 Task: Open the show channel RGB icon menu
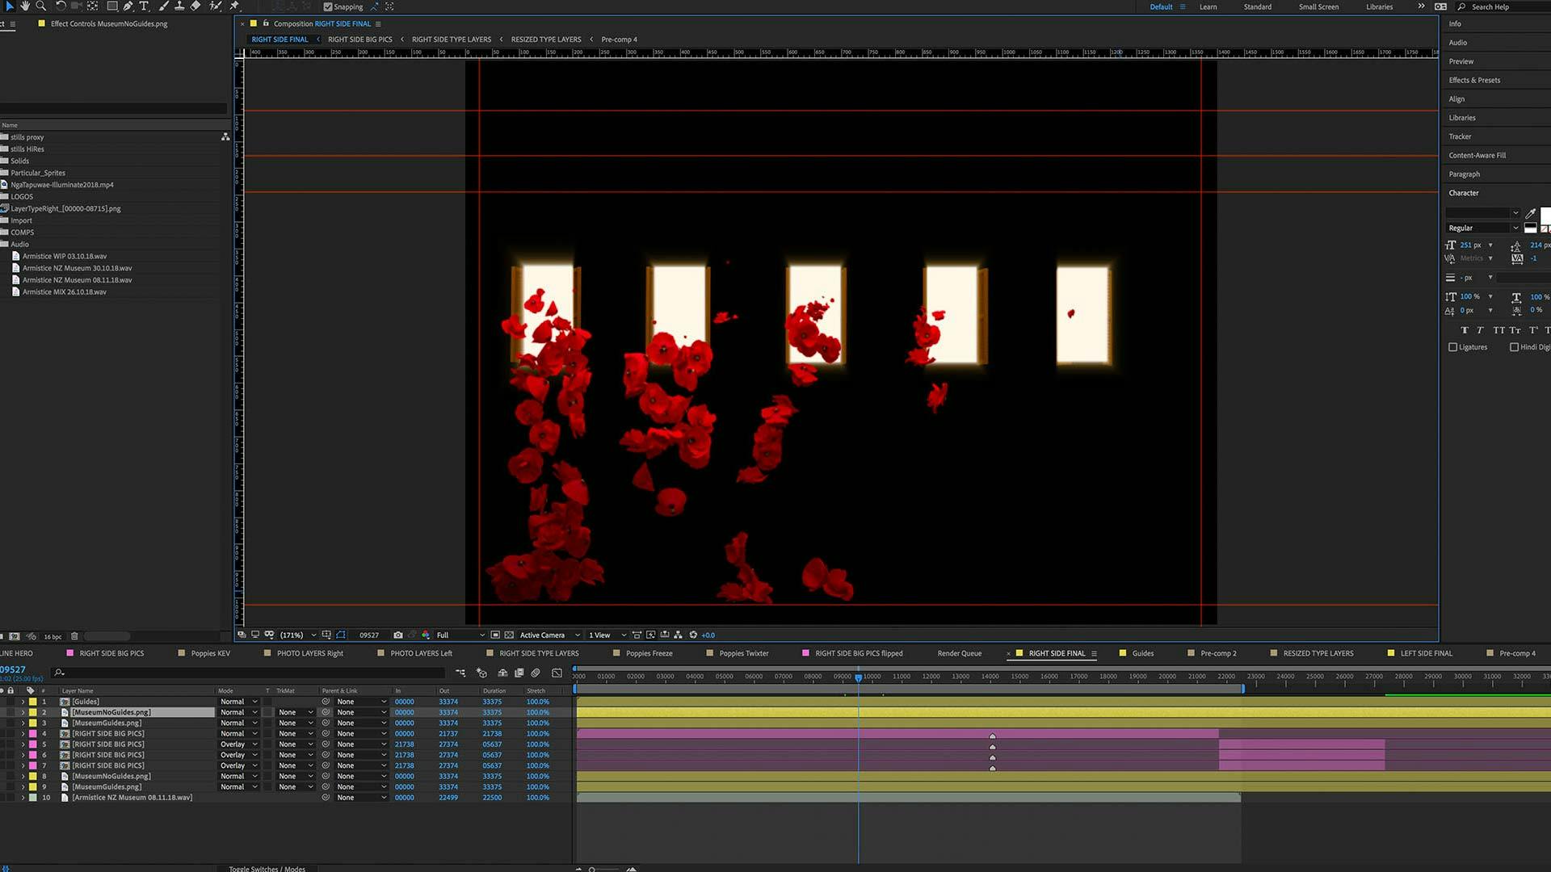point(426,635)
